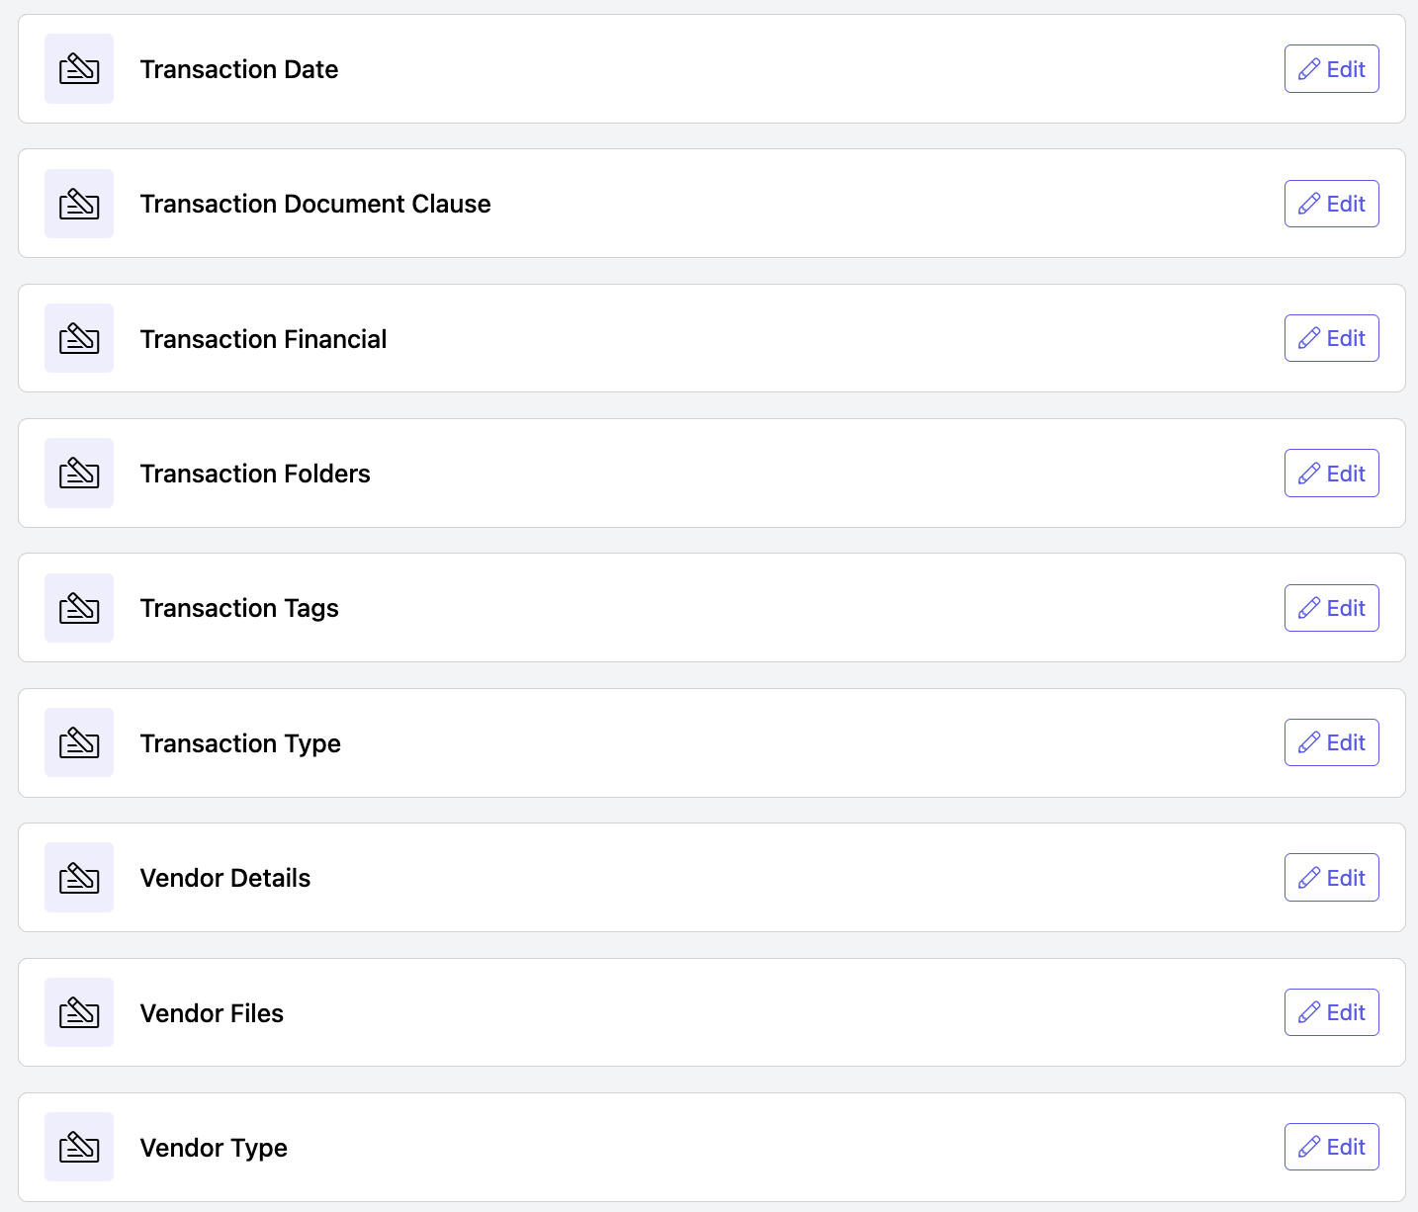This screenshot has width=1418, height=1212.
Task: Edit the Transaction Date entry
Action: pyautogui.click(x=1331, y=69)
